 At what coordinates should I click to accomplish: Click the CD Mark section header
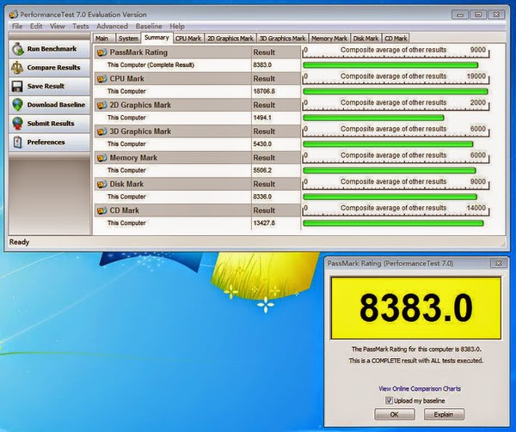[x=198, y=210]
